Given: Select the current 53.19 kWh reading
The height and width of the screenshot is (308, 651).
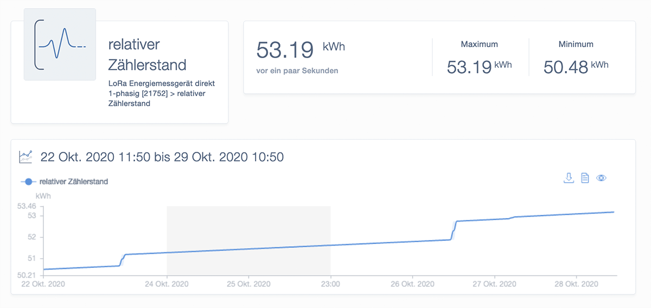Looking at the screenshot, I should click(285, 50).
